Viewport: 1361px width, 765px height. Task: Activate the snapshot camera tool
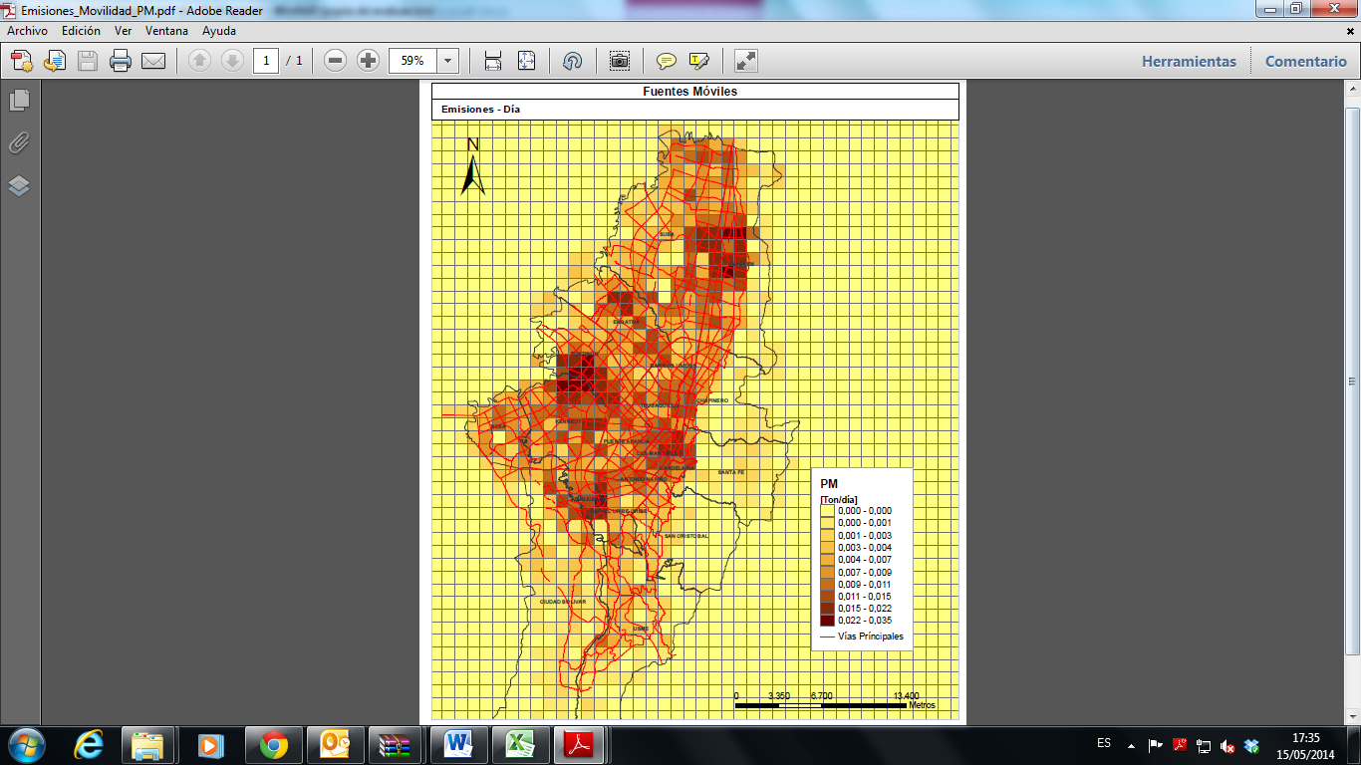pyautogui.click(x=620, y=61)
